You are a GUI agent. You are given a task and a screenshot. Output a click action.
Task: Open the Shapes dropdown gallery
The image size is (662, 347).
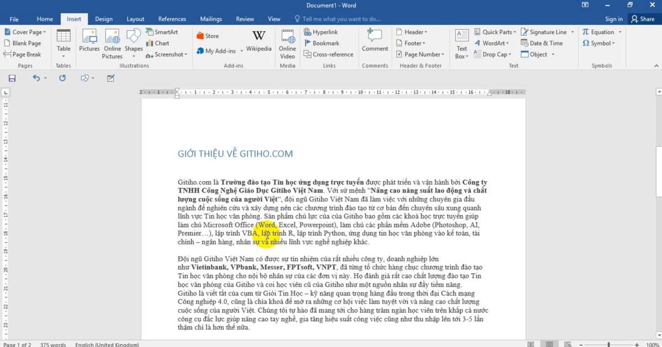coord(134,43)
